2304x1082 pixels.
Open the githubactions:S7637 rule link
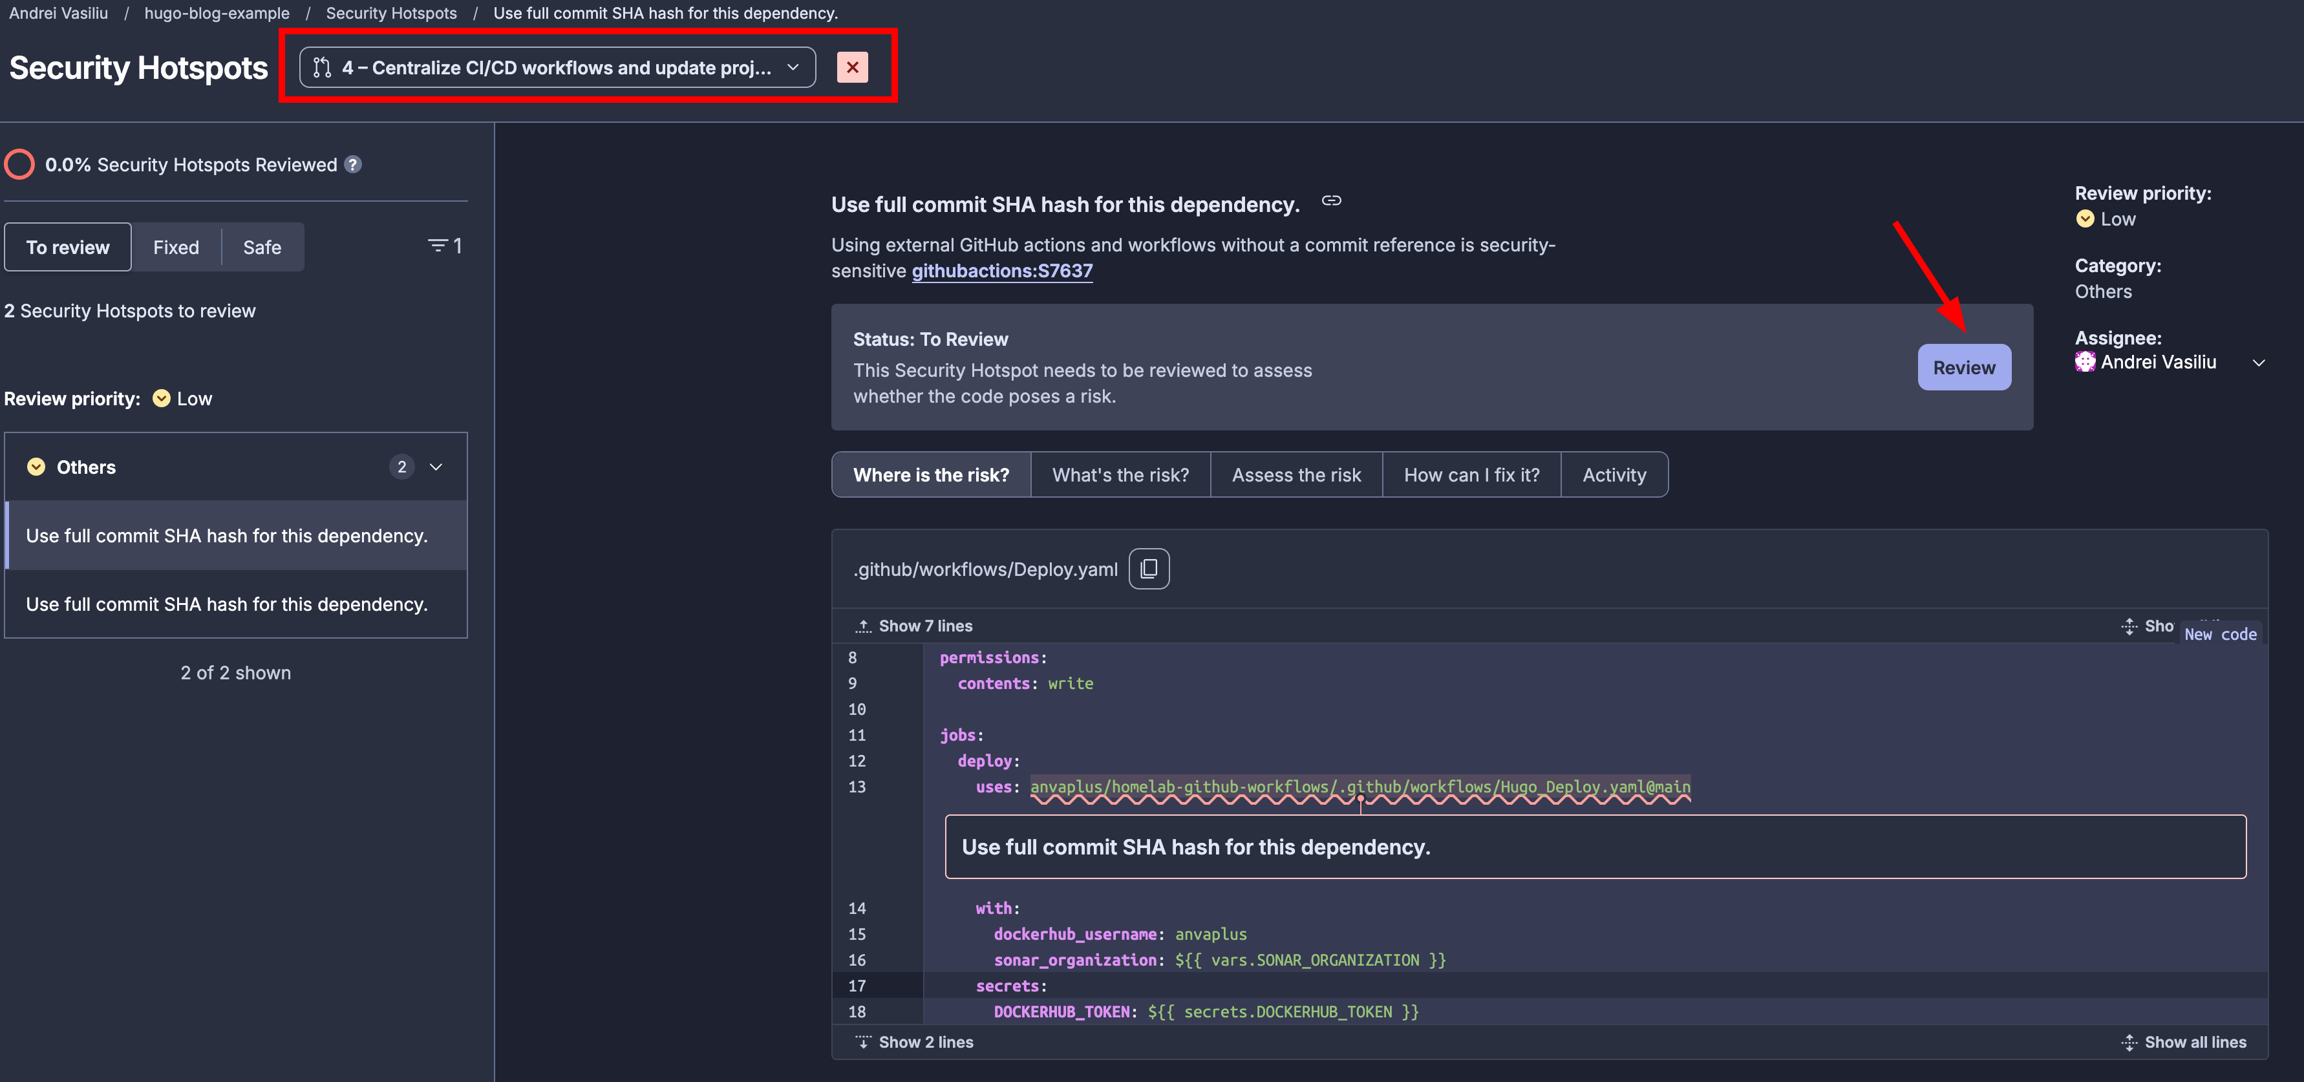point(1002,271)
